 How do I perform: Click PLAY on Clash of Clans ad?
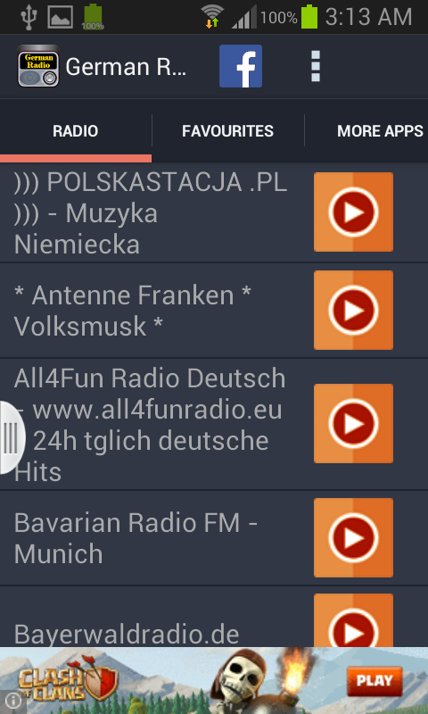pos(374,681)
